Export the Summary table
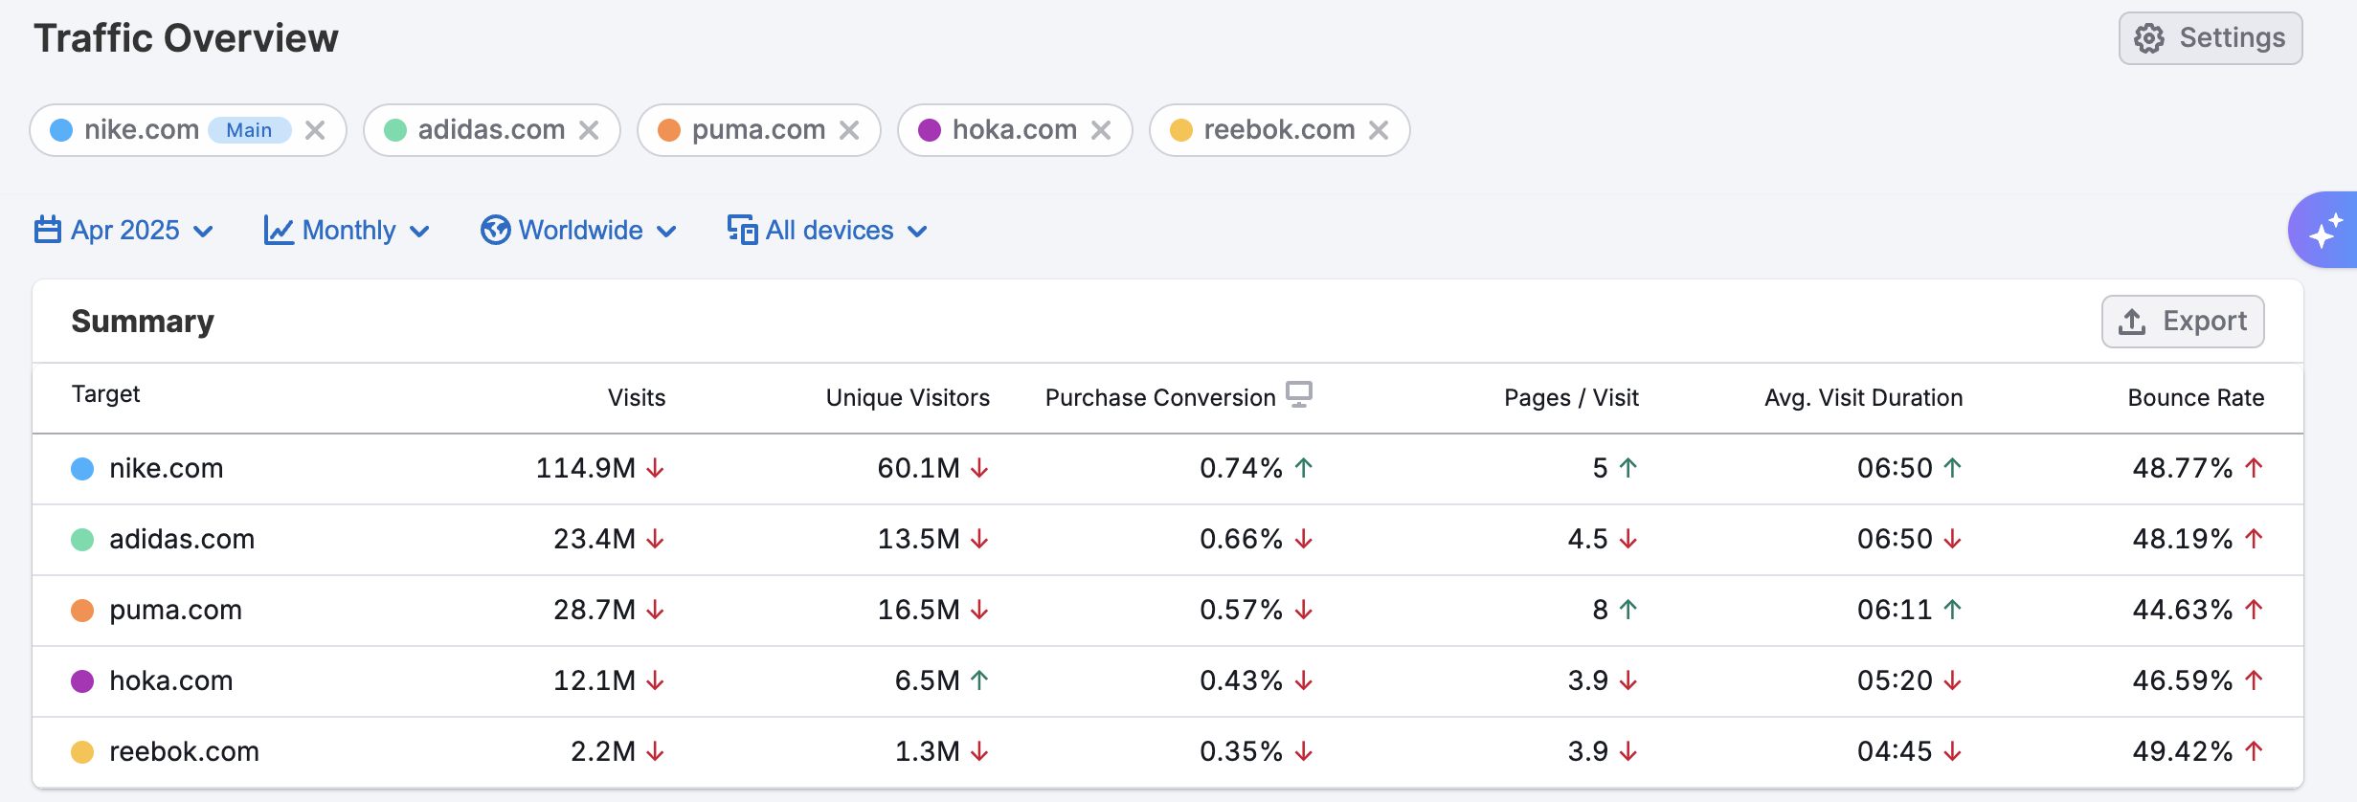Screen dimensions: 2357x802 pos(2182,322)
